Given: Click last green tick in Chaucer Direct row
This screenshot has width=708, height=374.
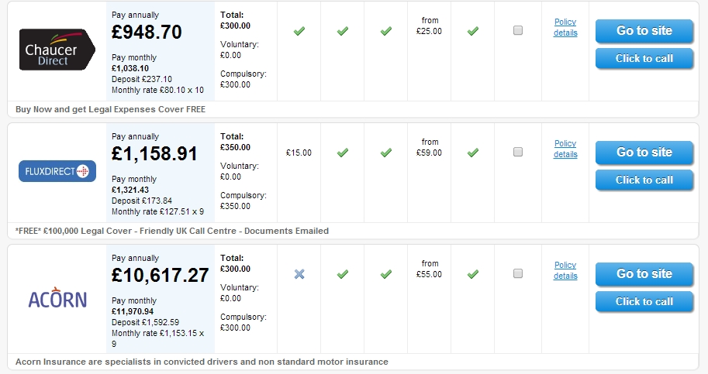Looking at the screenshot, I should (473, 31).
